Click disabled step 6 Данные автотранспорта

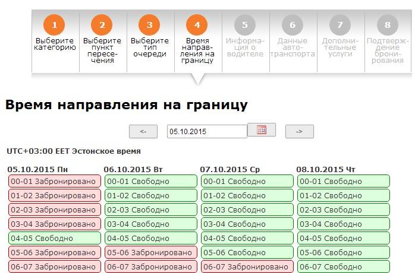pos(293,42)
